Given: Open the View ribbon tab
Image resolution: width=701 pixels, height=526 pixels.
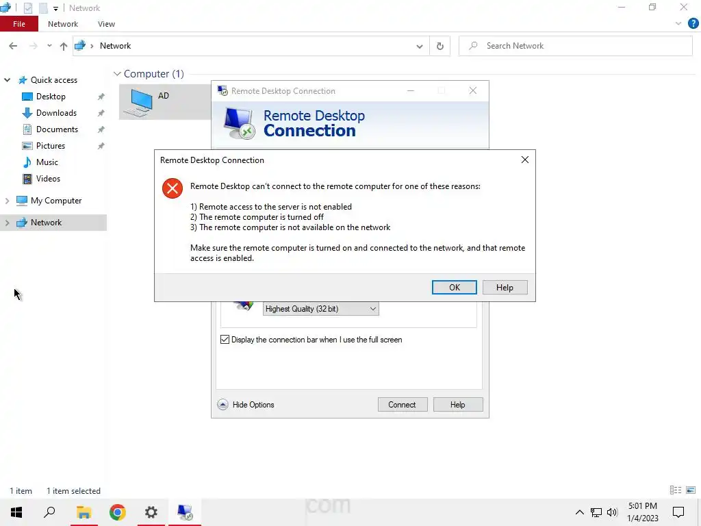Looking at the screenshot, I should coord(106,24).
